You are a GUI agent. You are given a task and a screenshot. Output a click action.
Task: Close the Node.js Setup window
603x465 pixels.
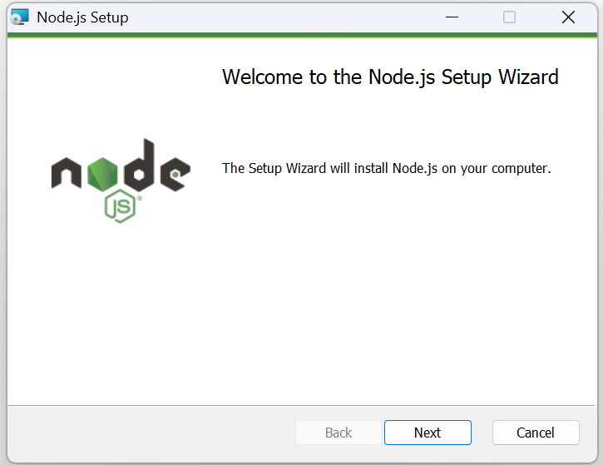click(x=568, y=17)
